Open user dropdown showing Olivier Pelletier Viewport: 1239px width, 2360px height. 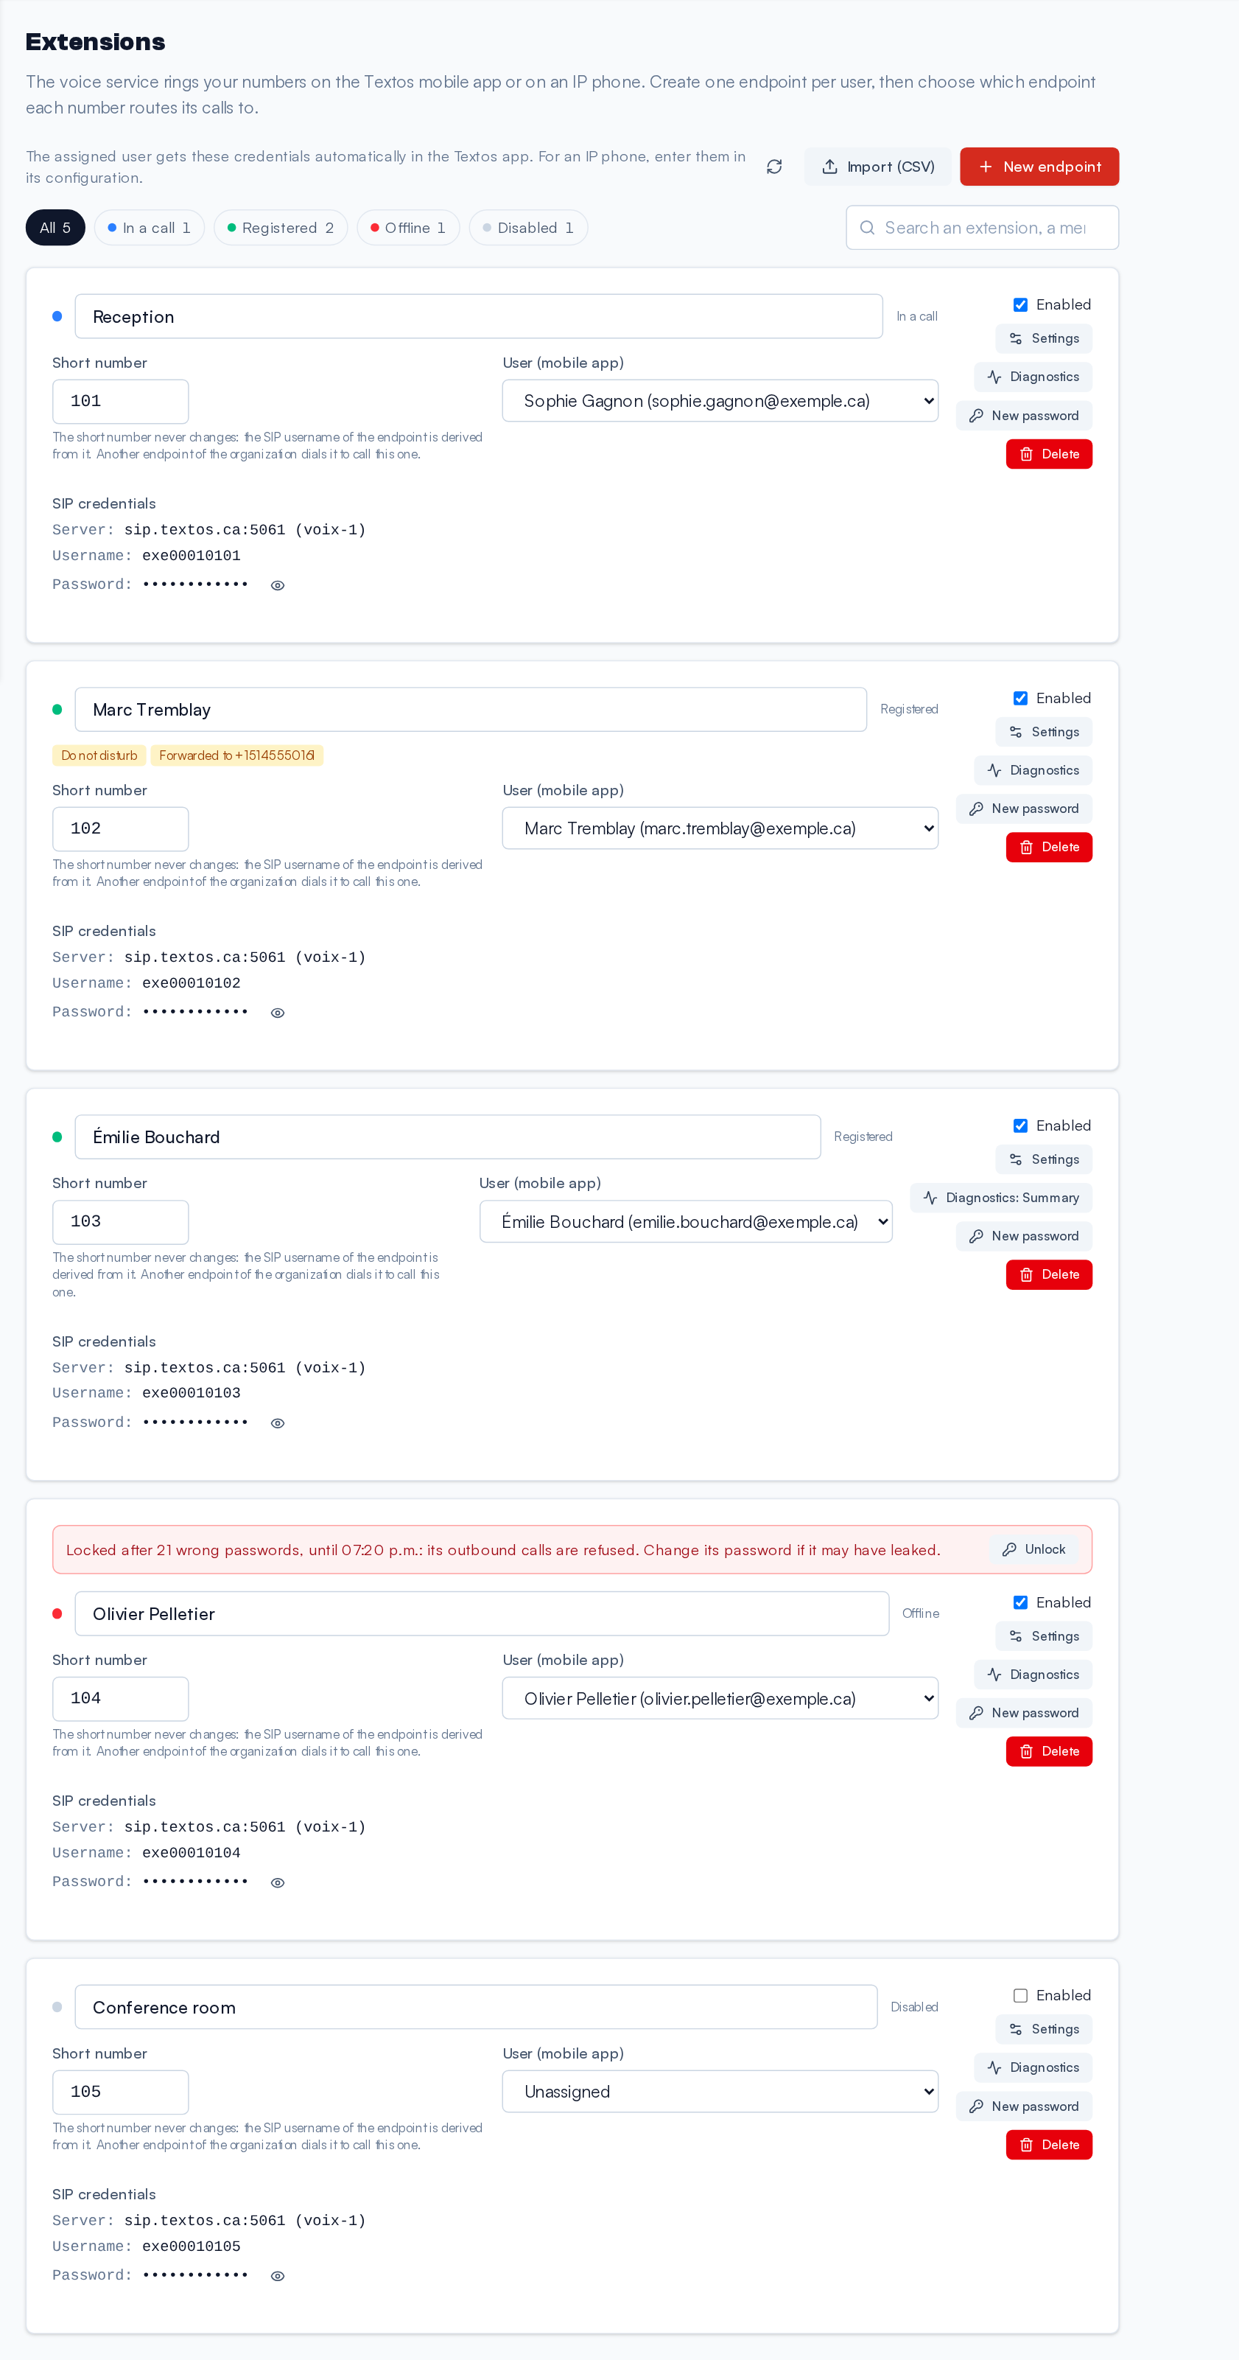(720, 1700)
